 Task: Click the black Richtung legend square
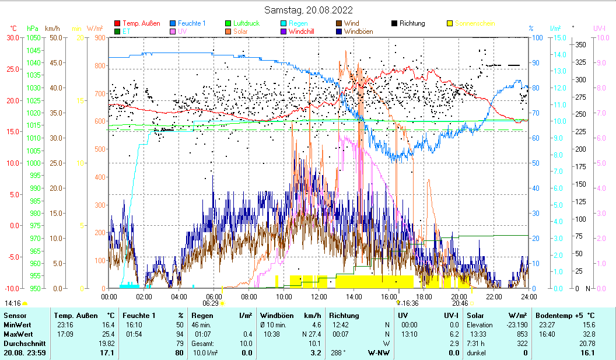pyautogui.click(x=394, y=23)
